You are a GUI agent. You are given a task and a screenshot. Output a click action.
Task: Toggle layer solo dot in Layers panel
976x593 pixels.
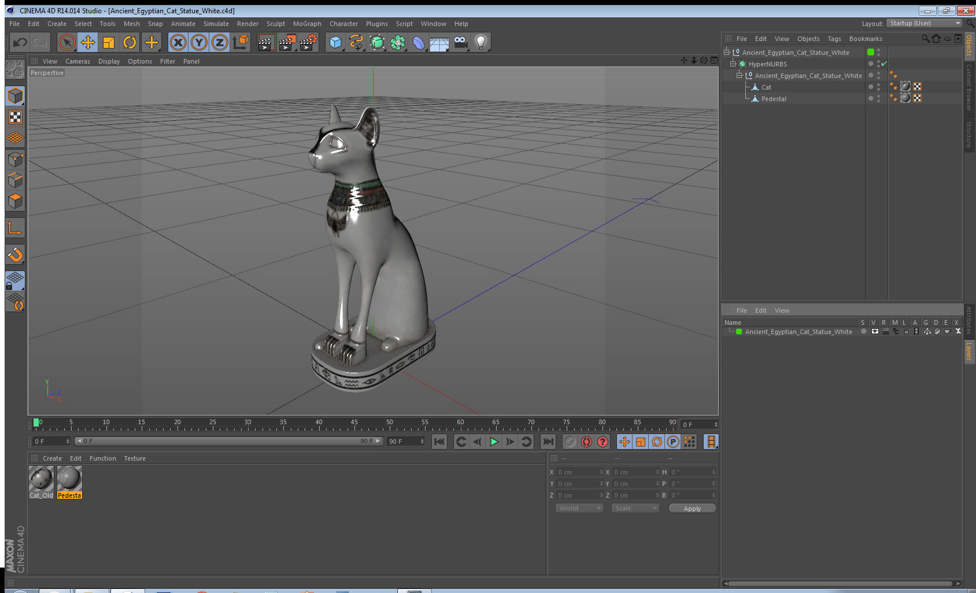[863, 331]
